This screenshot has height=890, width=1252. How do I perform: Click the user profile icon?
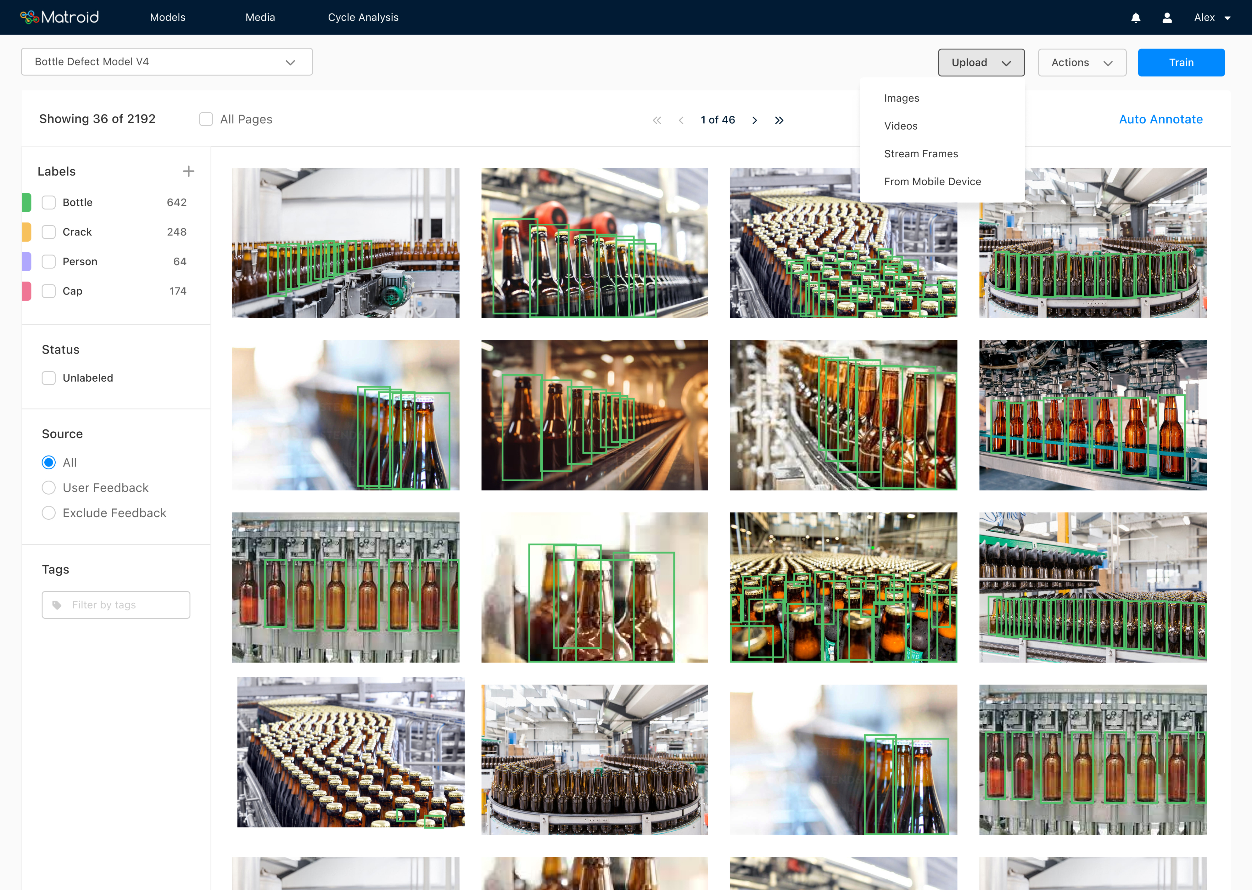pos(1167,17)
